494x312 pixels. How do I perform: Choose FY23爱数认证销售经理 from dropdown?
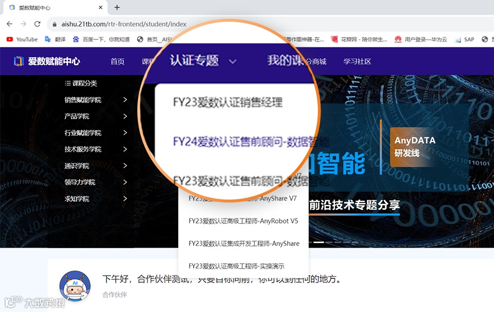tap(228, 102)
